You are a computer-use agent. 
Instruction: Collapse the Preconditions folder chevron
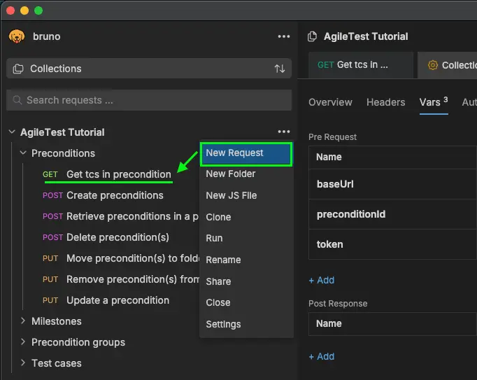click(23, 153)
